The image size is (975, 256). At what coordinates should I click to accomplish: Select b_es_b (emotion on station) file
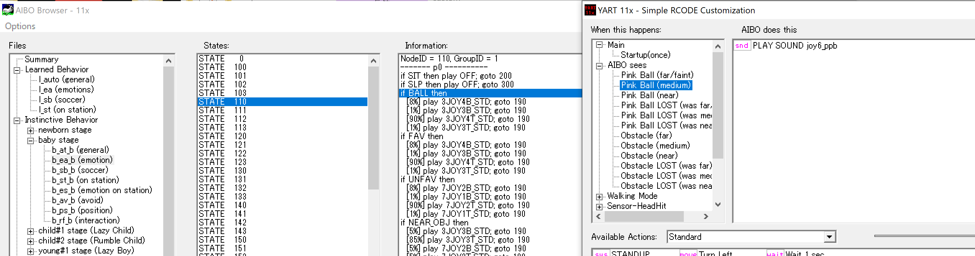coord(102,190)
